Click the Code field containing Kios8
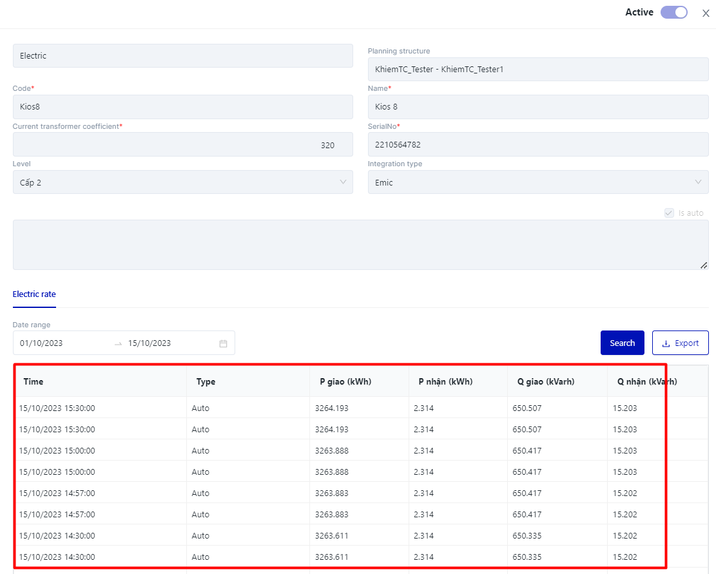Image resolution: width=716 pixels, height=574 pixels. pyautogui.click(x=182, y=107)
